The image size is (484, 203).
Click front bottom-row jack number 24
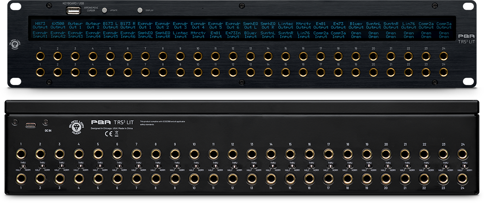point(443,72)
